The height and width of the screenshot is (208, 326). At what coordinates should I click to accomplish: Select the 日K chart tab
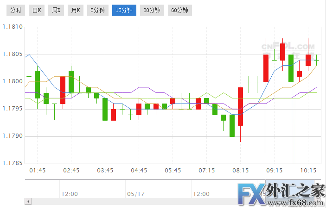tap(36, 10)
